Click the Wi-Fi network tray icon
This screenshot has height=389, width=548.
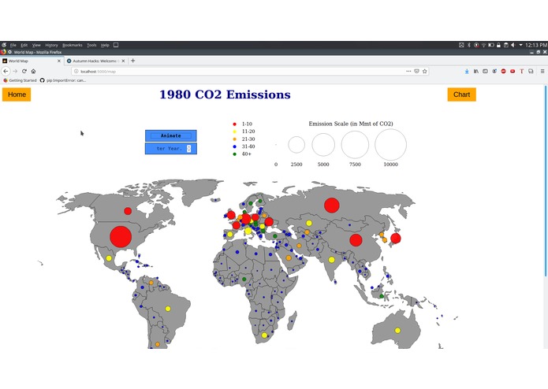click(x=483, y=45)
